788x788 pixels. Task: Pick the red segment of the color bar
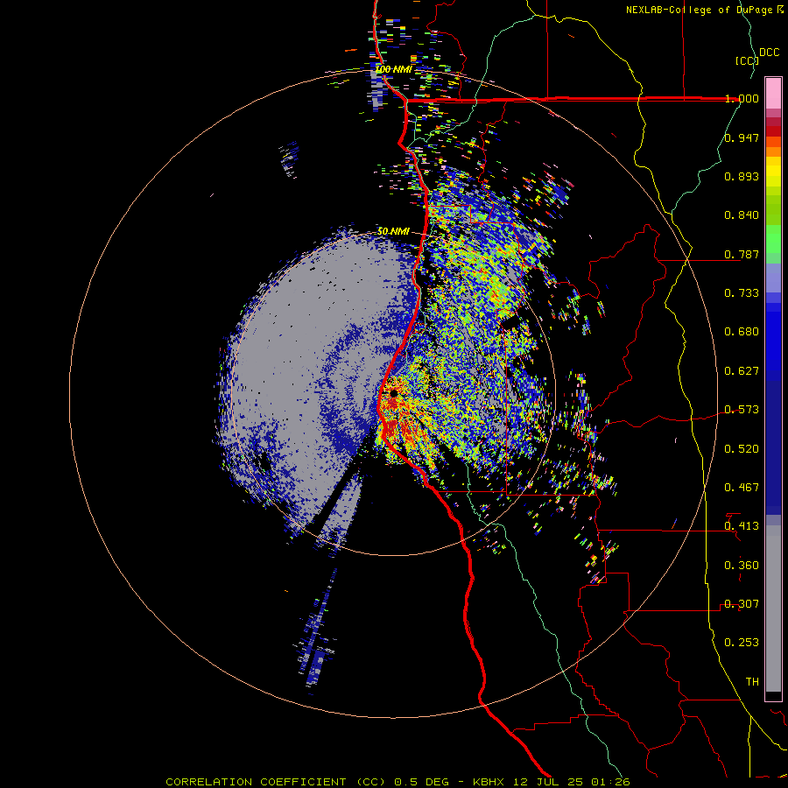(773, 131)
